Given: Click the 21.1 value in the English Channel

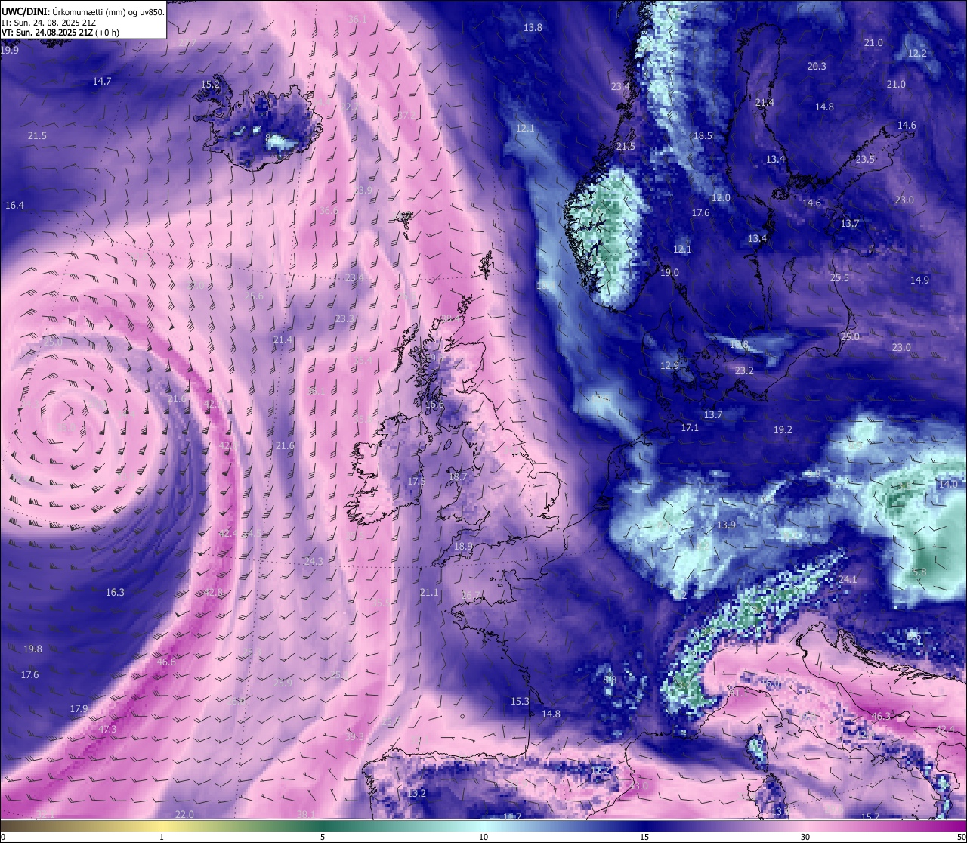Looking at the screenshot, I should point(429,593).
